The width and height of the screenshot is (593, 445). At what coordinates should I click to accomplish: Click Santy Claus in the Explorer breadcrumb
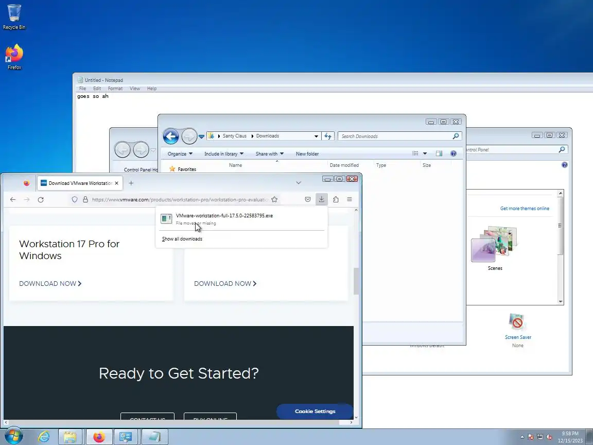tap(235, 136)
